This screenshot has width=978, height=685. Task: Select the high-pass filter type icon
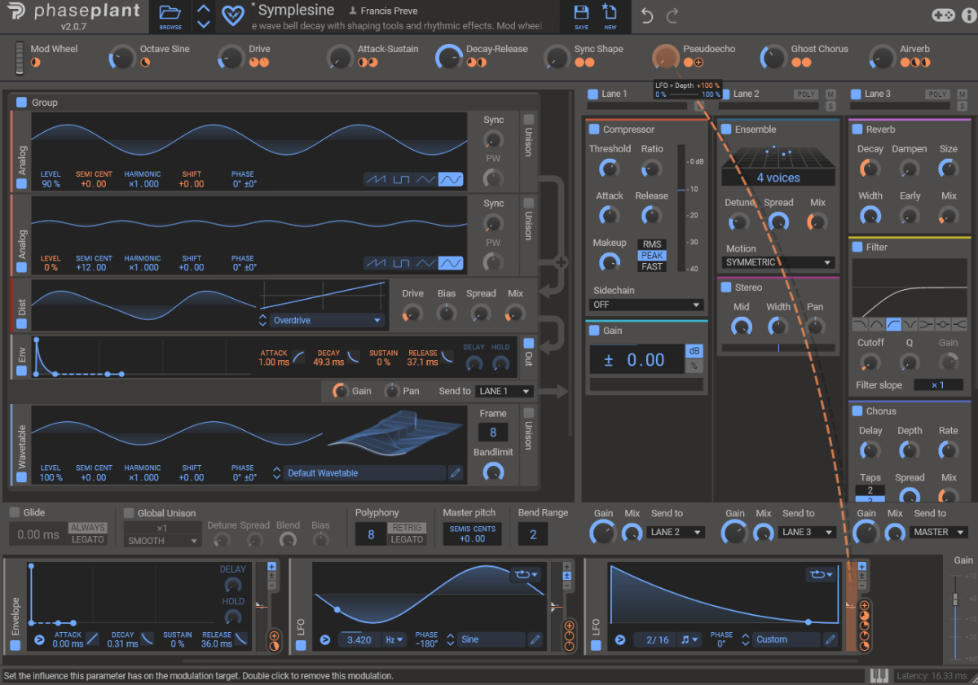(893, 324)
